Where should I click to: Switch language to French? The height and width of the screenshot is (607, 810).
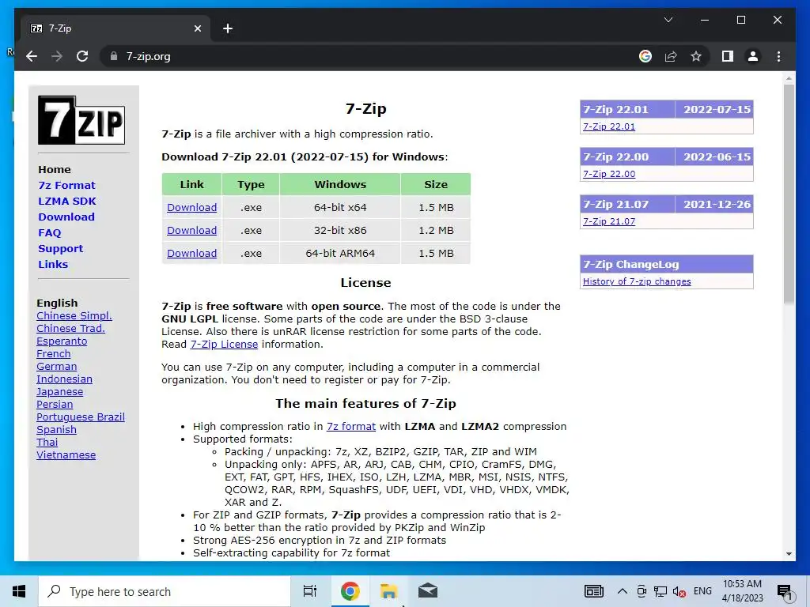(x=53, y=353)
